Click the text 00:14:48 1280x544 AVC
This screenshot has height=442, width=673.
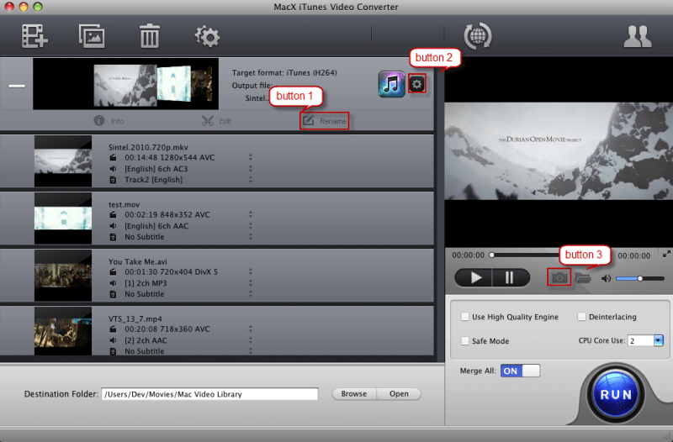point(170,157)
